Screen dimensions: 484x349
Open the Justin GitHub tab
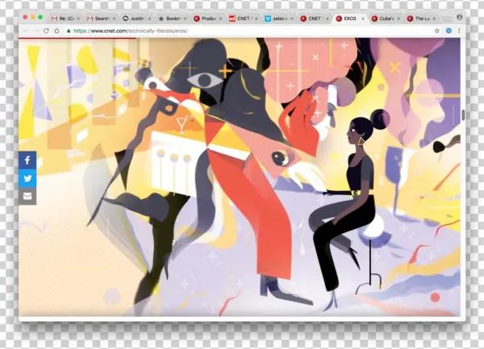(x=136, y=17)
